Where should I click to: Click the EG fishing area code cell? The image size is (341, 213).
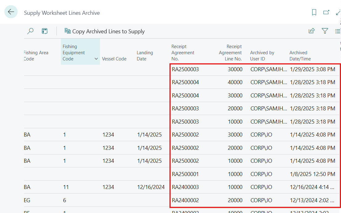tap(27, 200)
